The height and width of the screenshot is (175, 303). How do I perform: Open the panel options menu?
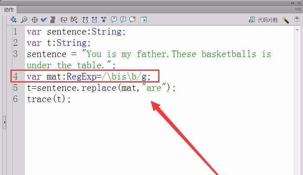pos(298,9)
